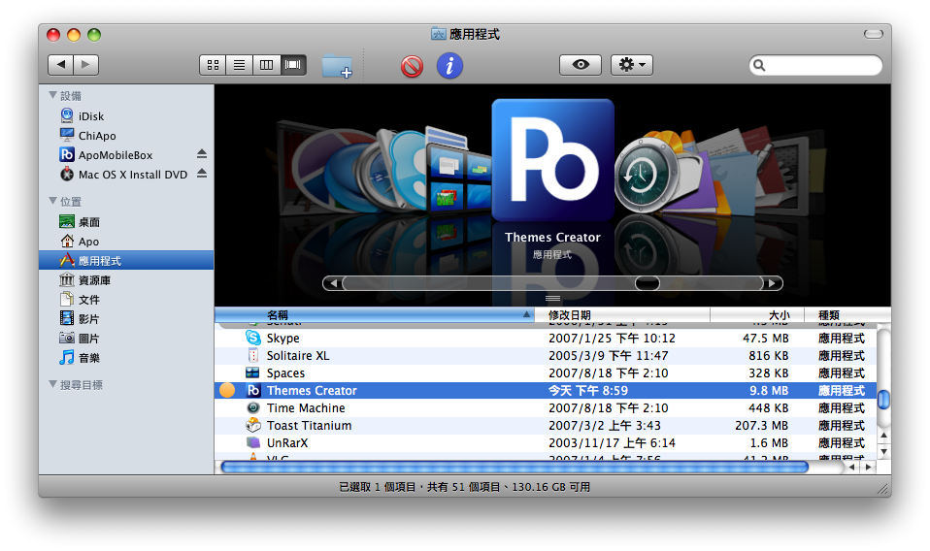This screenshot has height=551, width=930.
Task: Click vertical scrollbar up arrow
Action: [883, 437]
